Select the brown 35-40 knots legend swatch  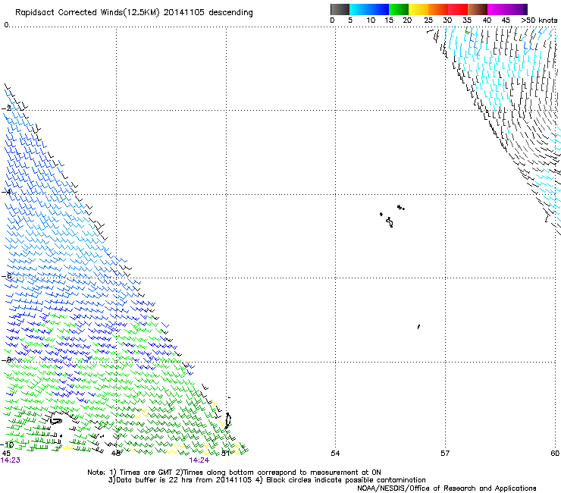(x=478, y=9)
